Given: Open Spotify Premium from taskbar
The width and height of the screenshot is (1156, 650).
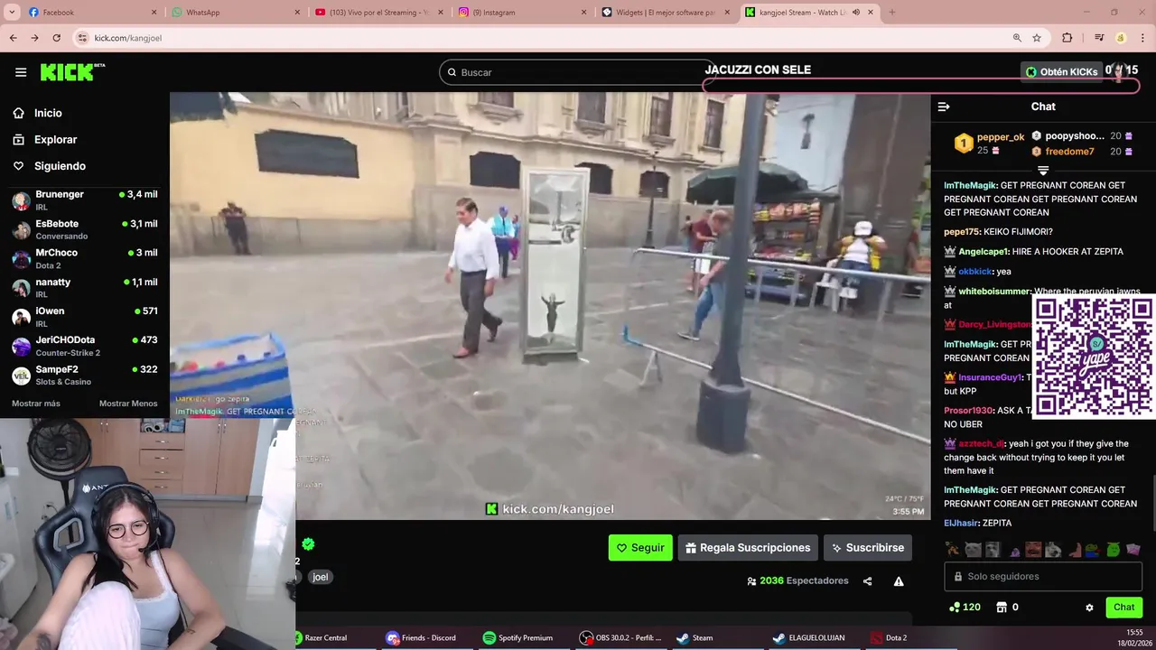Looking at the screenshot, I should click(x=518, y=638).
